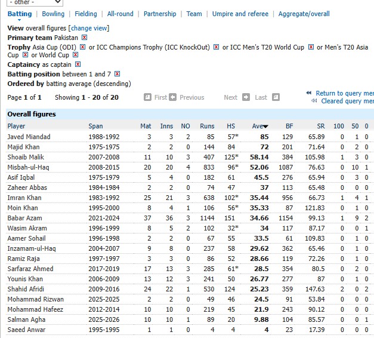Select the Aggregate/overall tab

pyautogui.click(x=304, y=14)
